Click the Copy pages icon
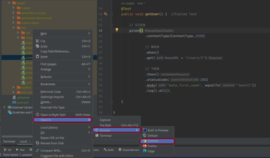 pos(37,46)
